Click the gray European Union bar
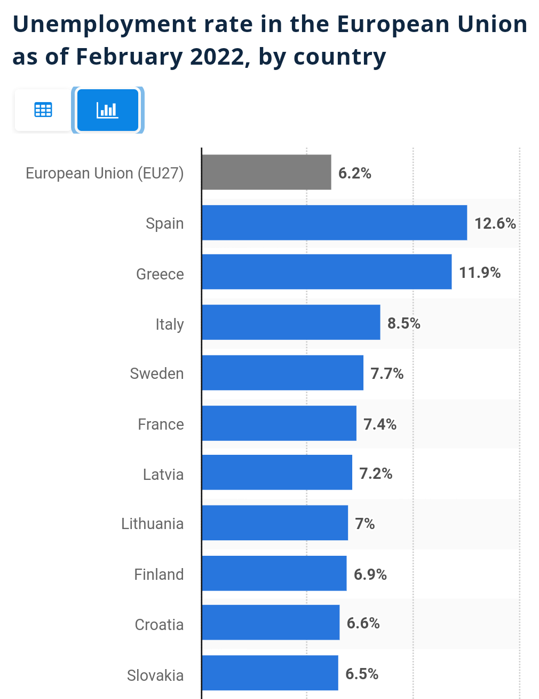 tap(266, 172)
